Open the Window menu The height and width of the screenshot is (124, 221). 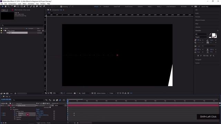click(43, 4)
